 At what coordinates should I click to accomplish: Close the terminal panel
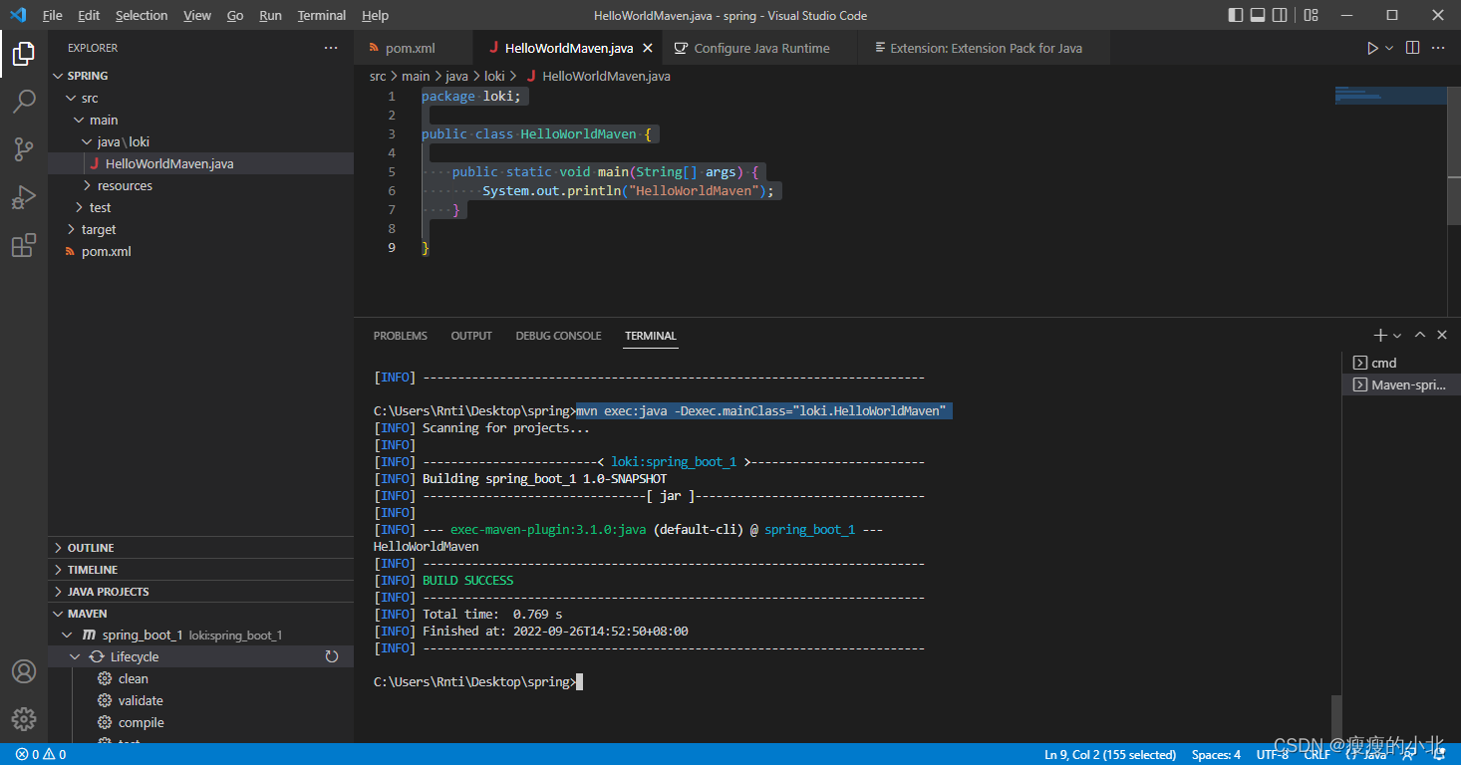pos(1442,336)
